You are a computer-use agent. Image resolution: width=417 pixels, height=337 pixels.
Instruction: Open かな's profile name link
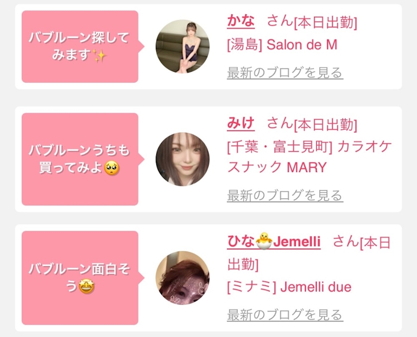click(241, 21)
